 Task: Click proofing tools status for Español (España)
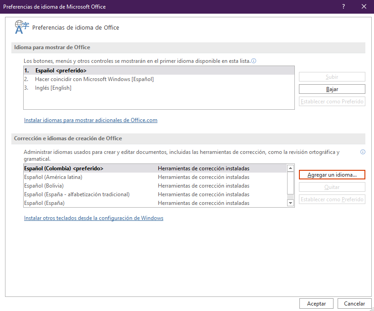[x=203, y=203]
